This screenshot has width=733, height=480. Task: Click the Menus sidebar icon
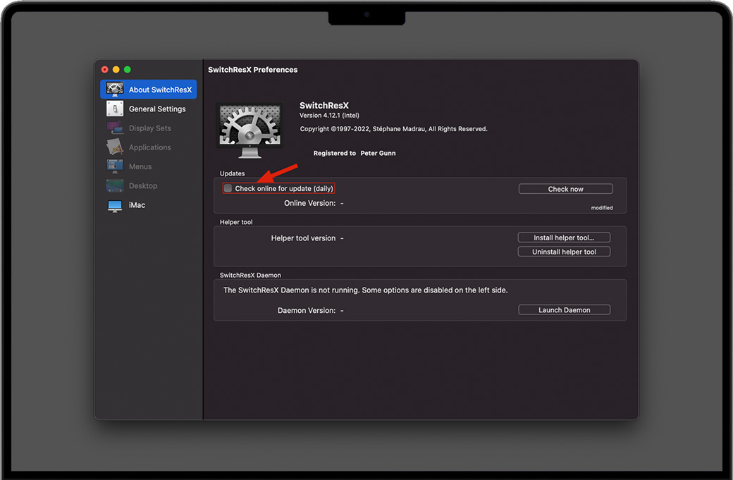click(x=114, y=166)
